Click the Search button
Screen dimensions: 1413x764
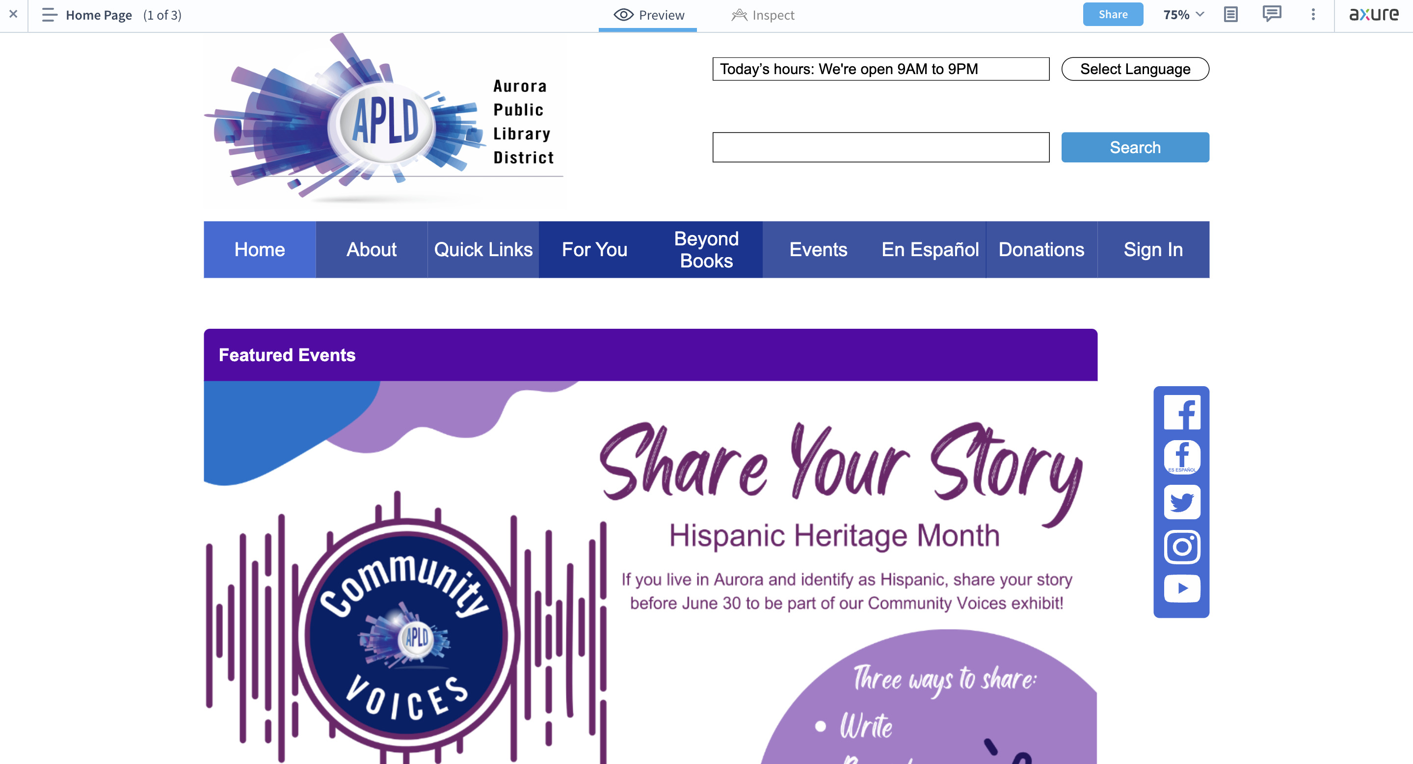[x=1136, y=147]
